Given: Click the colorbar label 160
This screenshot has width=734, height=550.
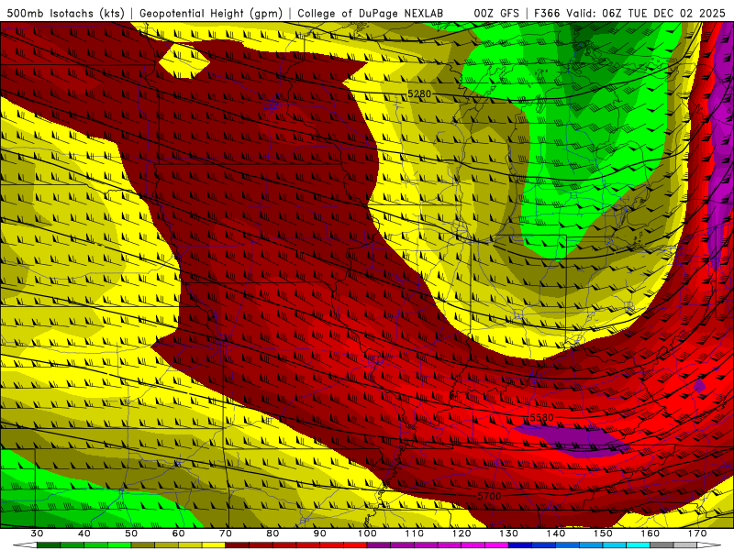Looking at the screenshot, I should pyautogui.click(x=651, y=533).
